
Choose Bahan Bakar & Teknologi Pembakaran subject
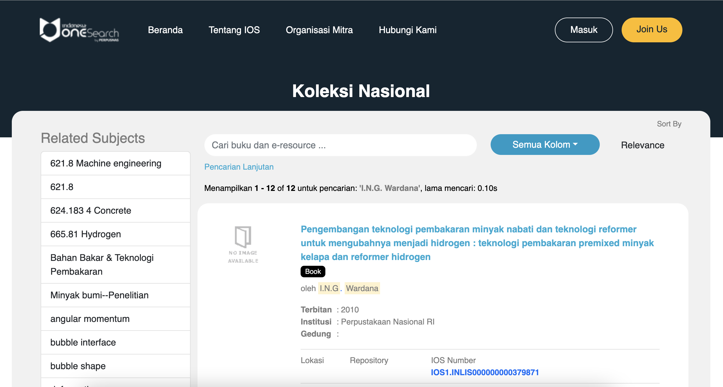(102, 264)
